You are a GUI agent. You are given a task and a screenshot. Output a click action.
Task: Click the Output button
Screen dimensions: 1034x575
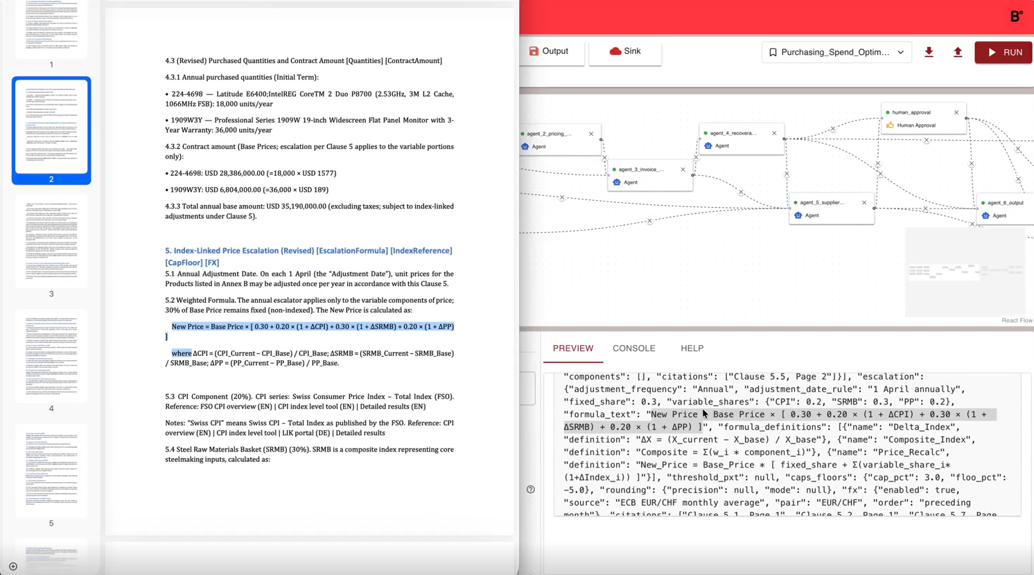[x=549, y=52]
